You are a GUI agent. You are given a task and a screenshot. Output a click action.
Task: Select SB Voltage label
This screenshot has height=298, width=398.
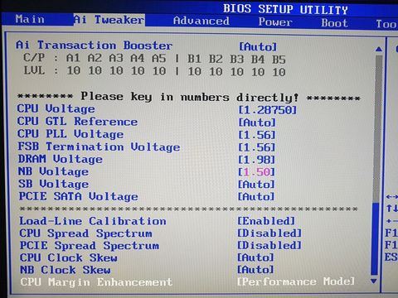pyautogui.click(x=54, y=184)
